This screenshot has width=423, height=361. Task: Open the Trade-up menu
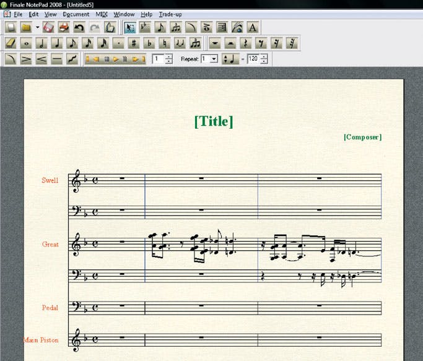pos(170,14)
